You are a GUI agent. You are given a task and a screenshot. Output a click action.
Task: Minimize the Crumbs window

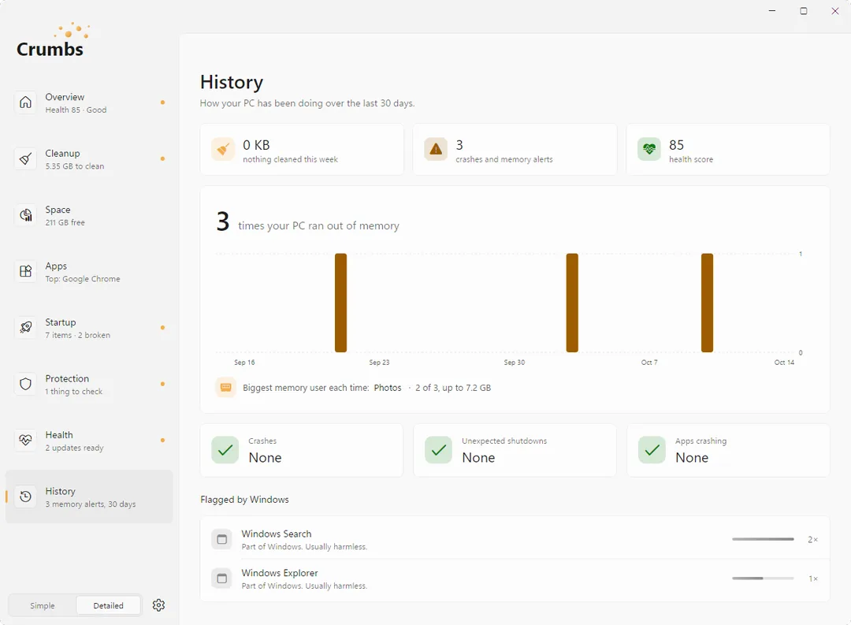tap(771, 11)
